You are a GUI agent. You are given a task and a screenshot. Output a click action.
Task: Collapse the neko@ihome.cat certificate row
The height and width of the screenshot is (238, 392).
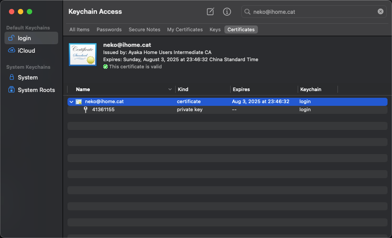[x=72, y=102]
